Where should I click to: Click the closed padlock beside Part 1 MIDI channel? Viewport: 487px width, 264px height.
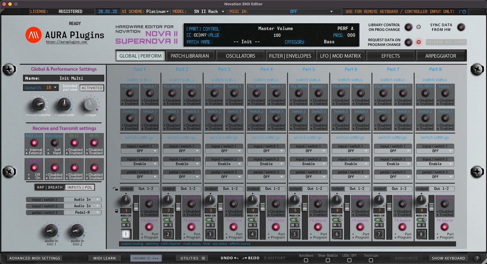coord(117,211)
